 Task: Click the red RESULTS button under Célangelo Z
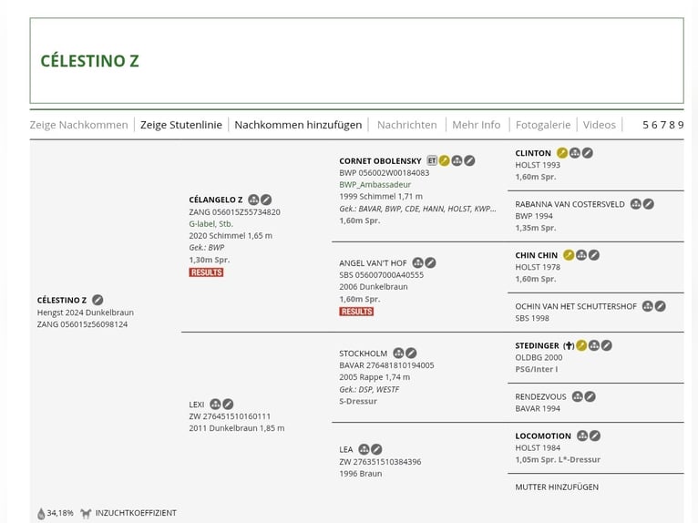(206, 272)
